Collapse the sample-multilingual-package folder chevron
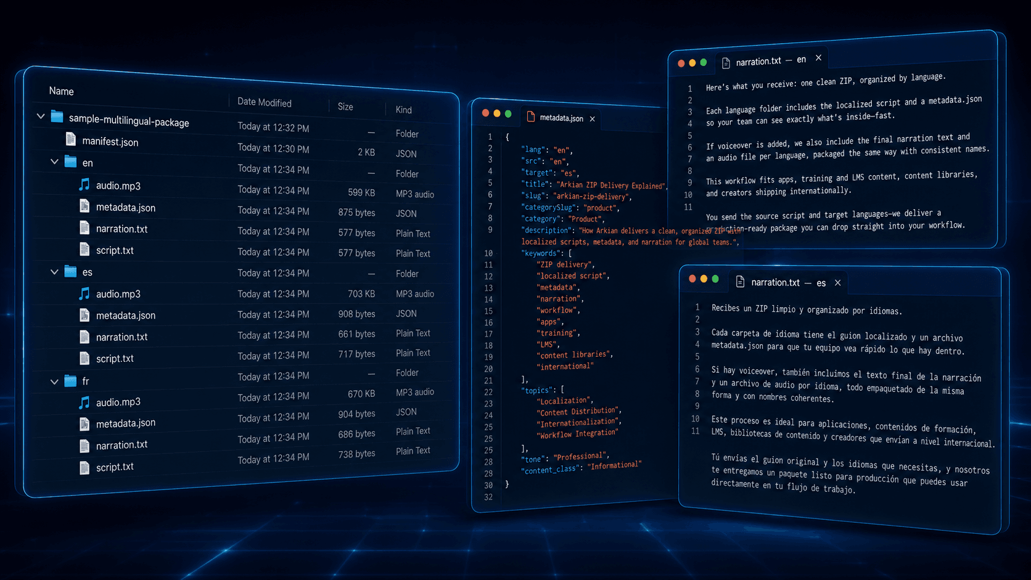This screenshot has width=1031, height=580. [41, 116]
